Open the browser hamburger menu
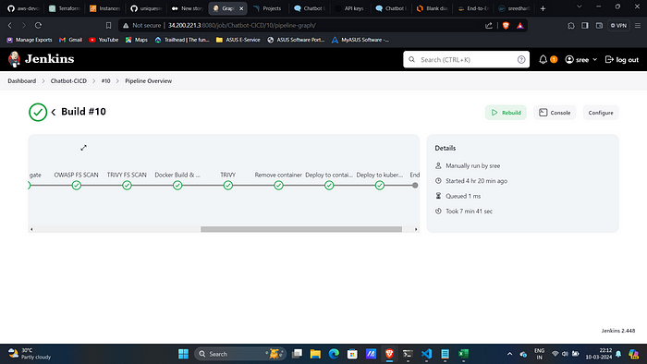647x364 pixels. click(x=638, y=26)
